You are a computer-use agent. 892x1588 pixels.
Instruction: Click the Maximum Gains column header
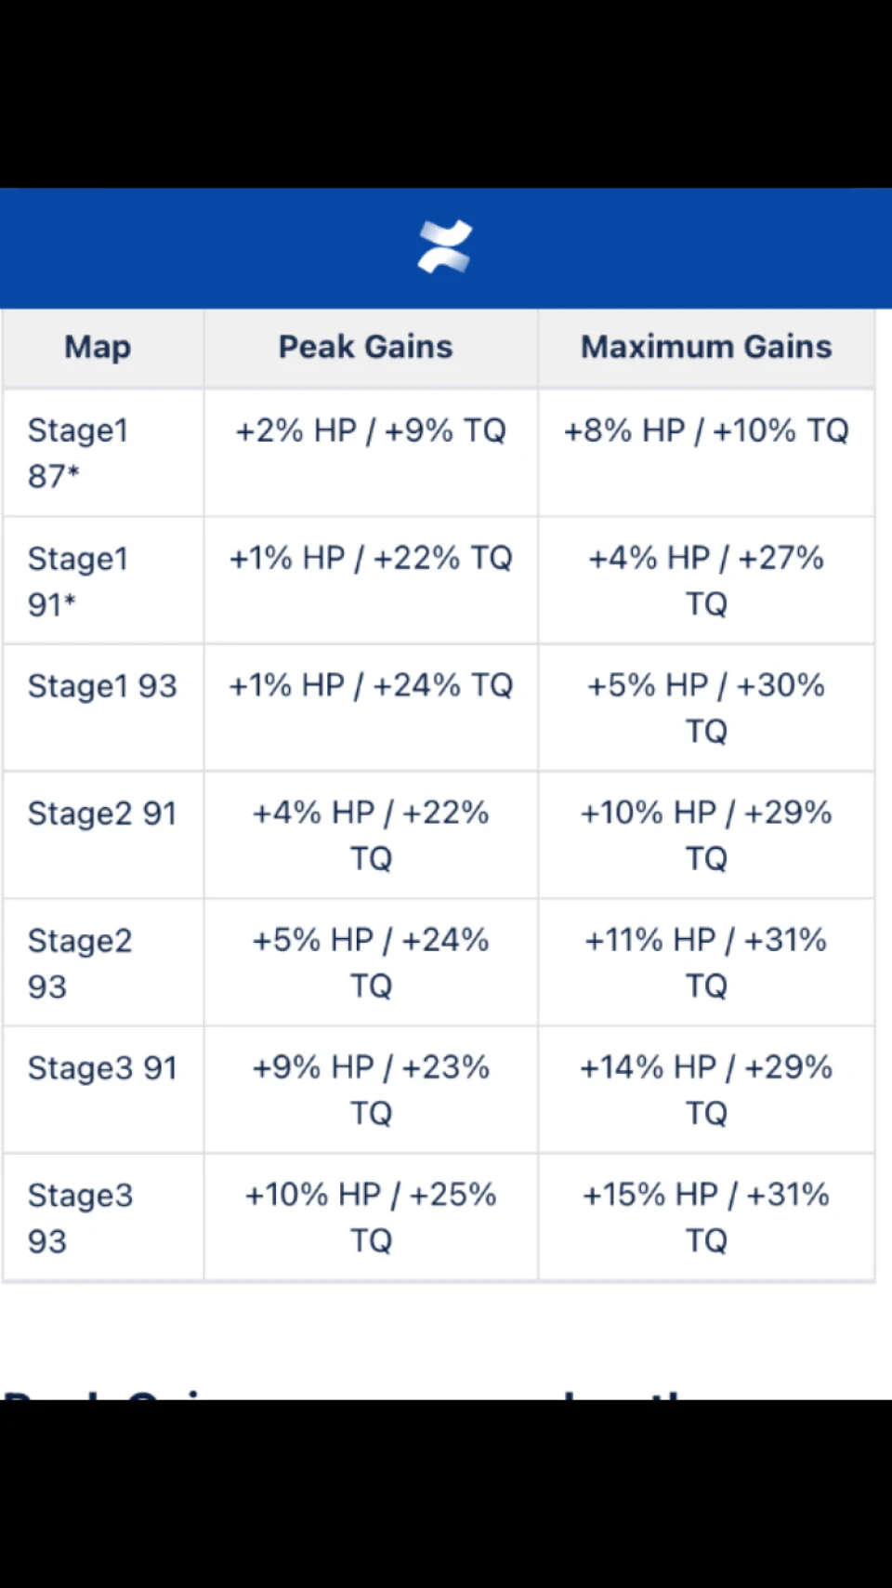[706, 349]
